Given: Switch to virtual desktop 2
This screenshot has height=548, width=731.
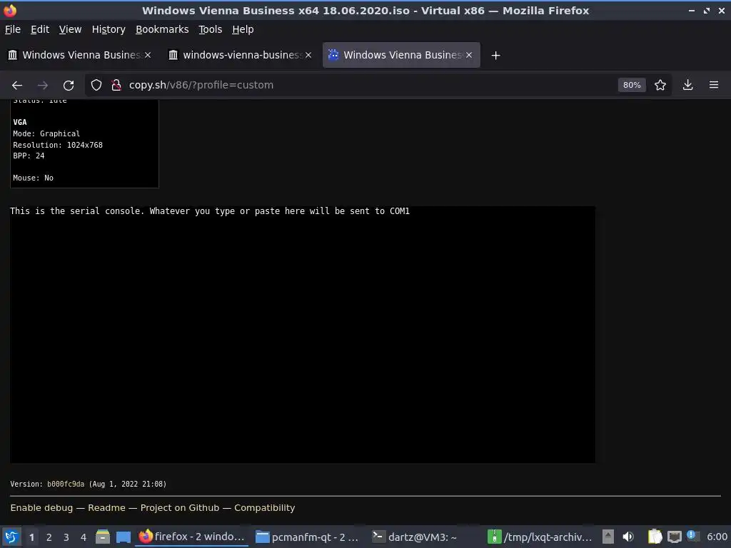Looking at the screenshot, I should [49, 537].
